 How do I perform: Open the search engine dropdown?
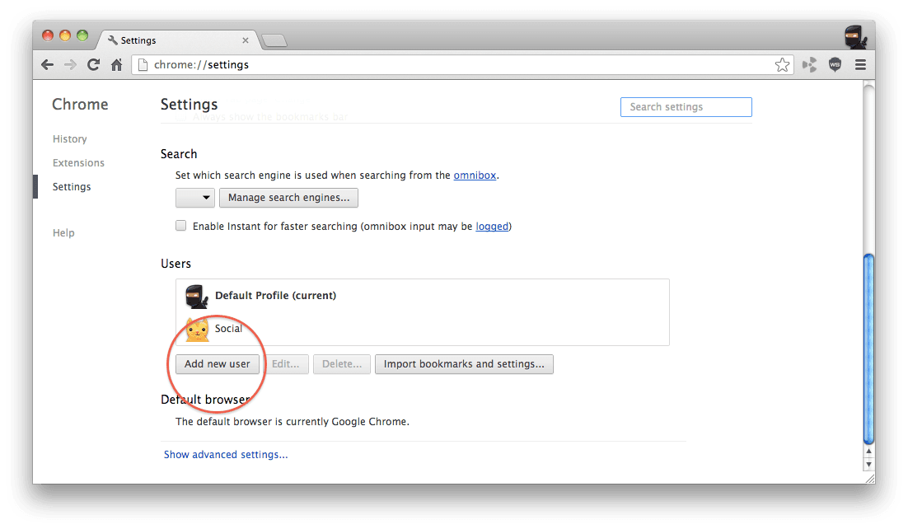[x=195, y=198]
